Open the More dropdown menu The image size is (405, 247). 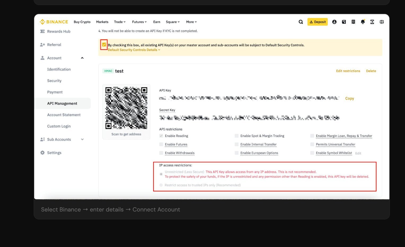pyautogui.click(x=191, y=22)
